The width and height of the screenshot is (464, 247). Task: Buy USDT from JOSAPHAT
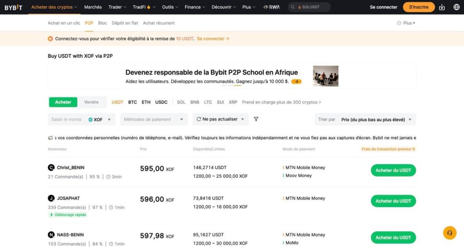[393, 201]
